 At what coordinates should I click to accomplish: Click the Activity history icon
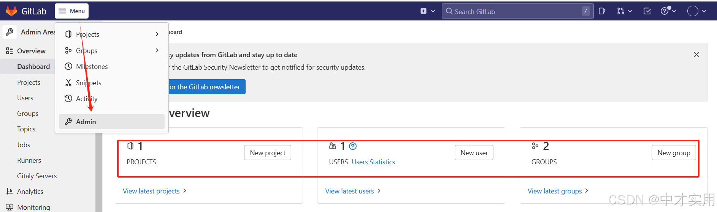68,98
